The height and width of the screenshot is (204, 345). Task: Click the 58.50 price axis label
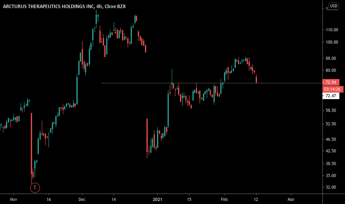pos(331,110)
